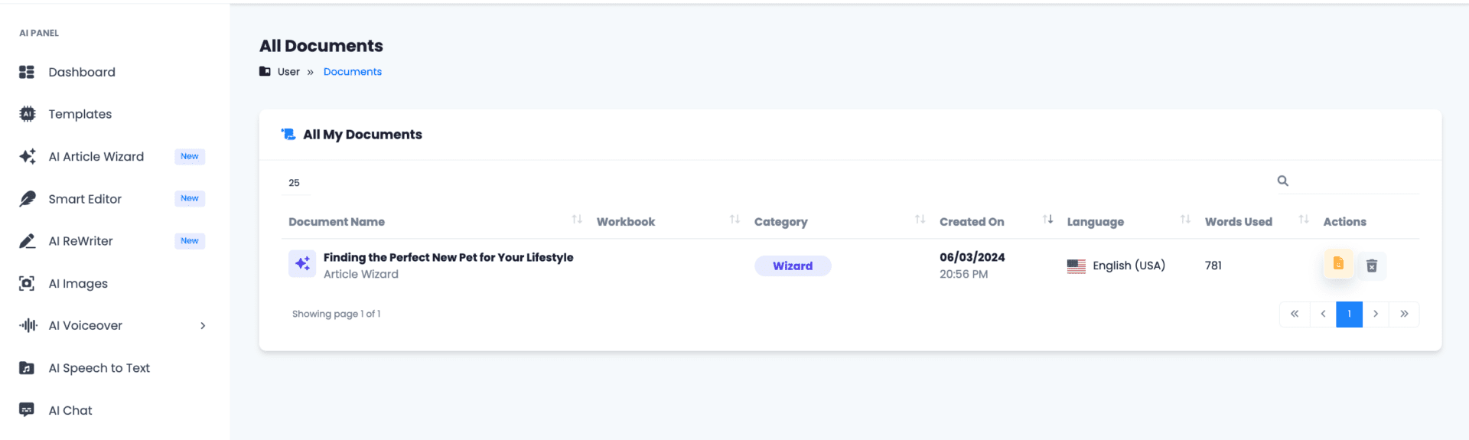Go to the last page button
The height and width of the screenshot is (440, 1469).
point(1404,315)
